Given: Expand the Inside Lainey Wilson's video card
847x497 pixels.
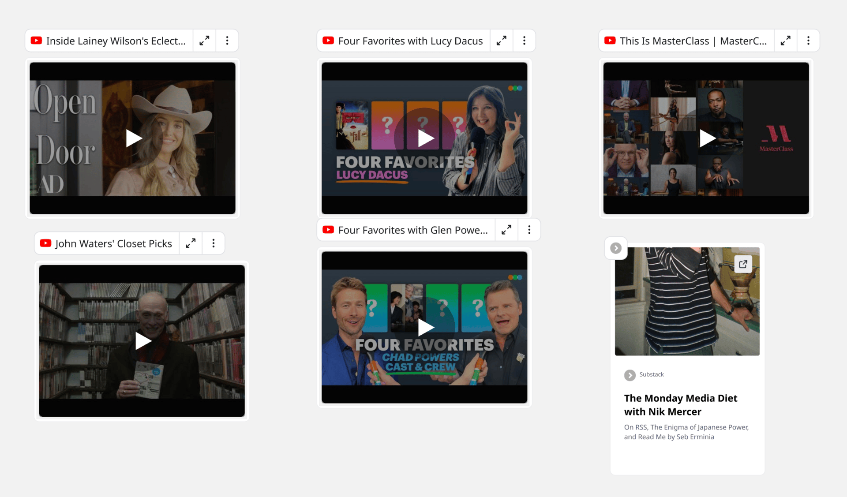Looking at the screenshot, I should tap(204, 41).
